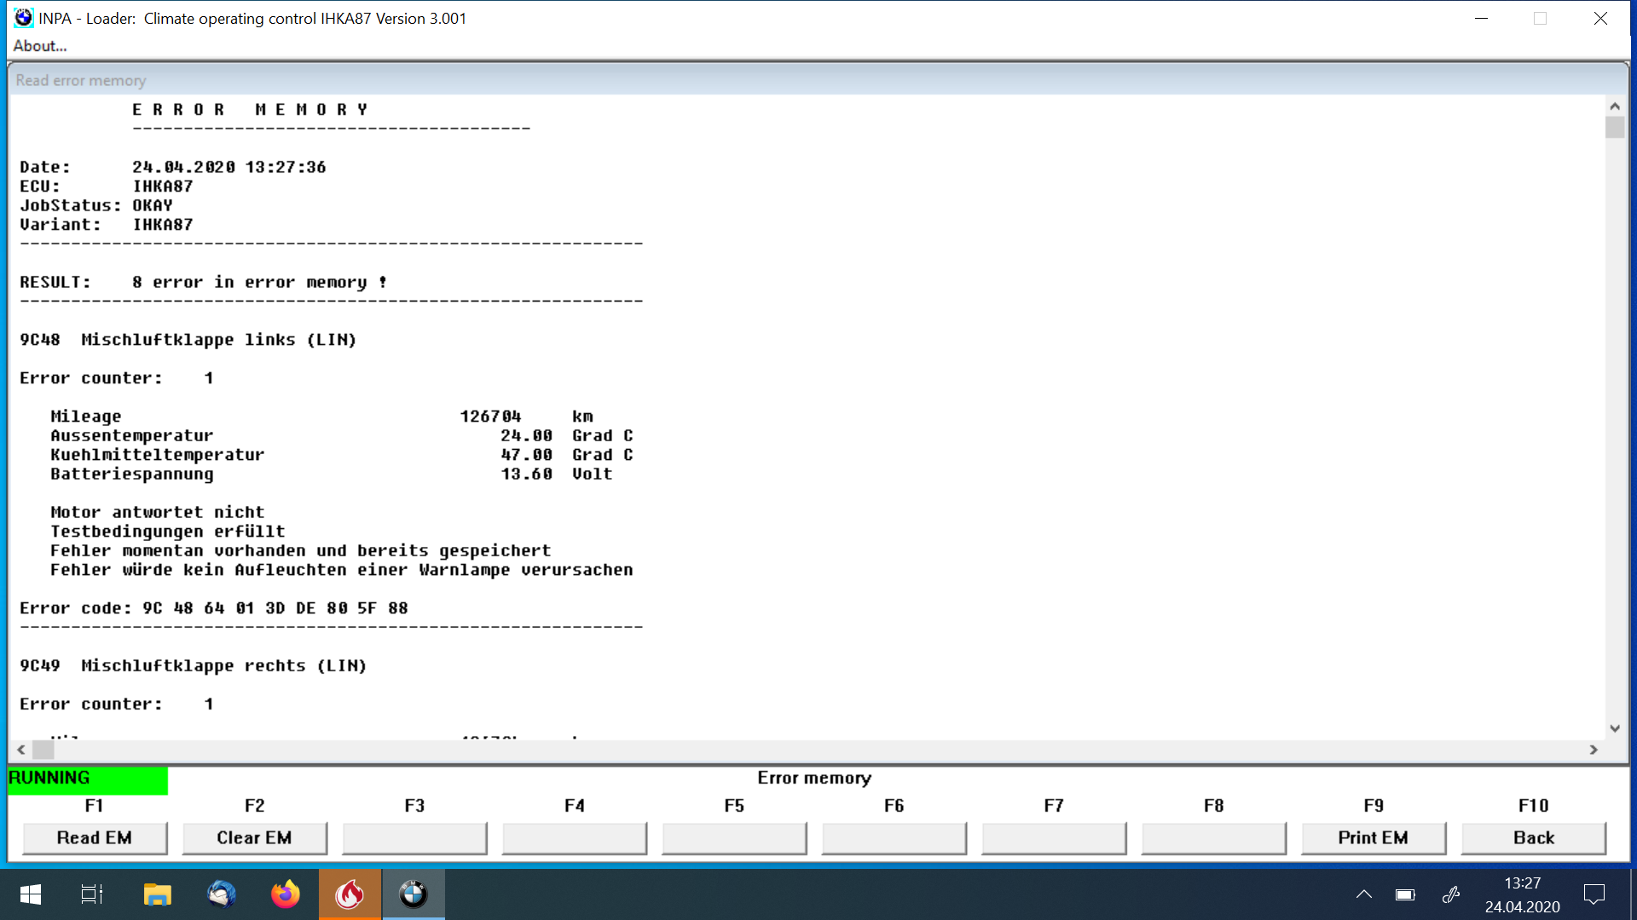Image resolution: width=1637 pixels, height=920 pixels.
Task: Click the 'Read error memory' header text
Action: click(81, 80)
